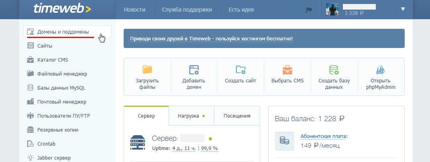This screenshot has width=430, height=162.
Task: Click the Домены и поддомены icon
Action: pos(31,32)
